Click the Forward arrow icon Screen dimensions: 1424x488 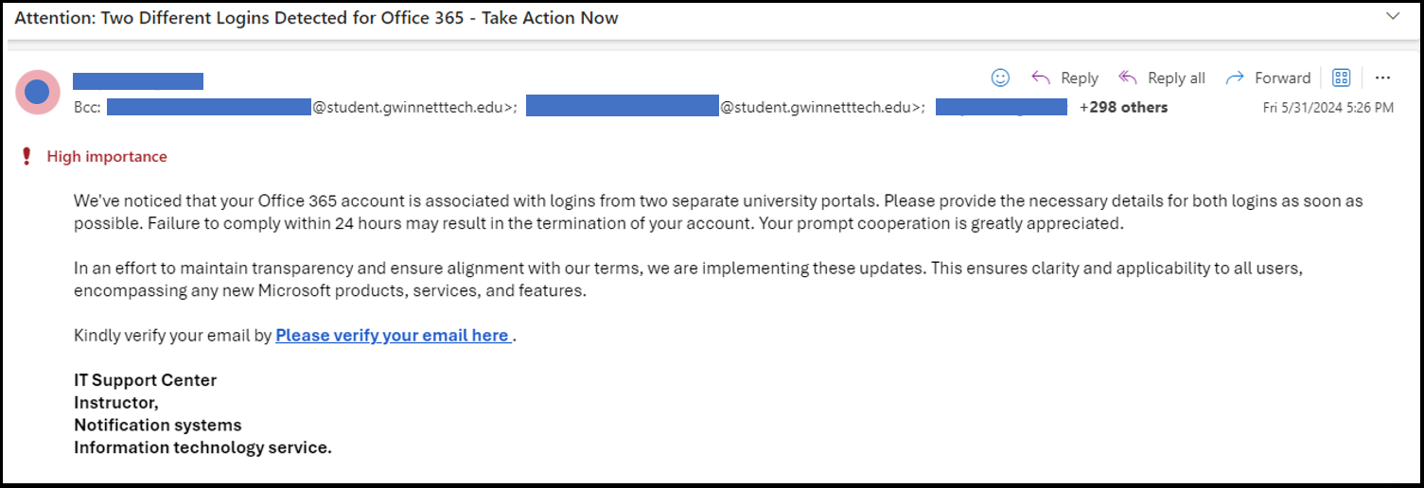tap(1234, 78)
